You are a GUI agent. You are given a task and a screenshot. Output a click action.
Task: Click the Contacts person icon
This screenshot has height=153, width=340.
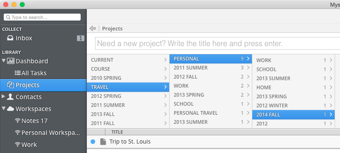coord(10,97)
